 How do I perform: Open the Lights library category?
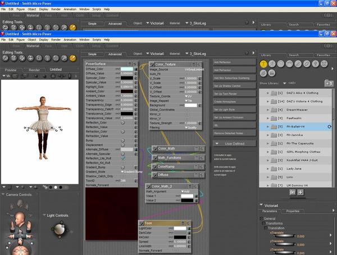[316, 64]
